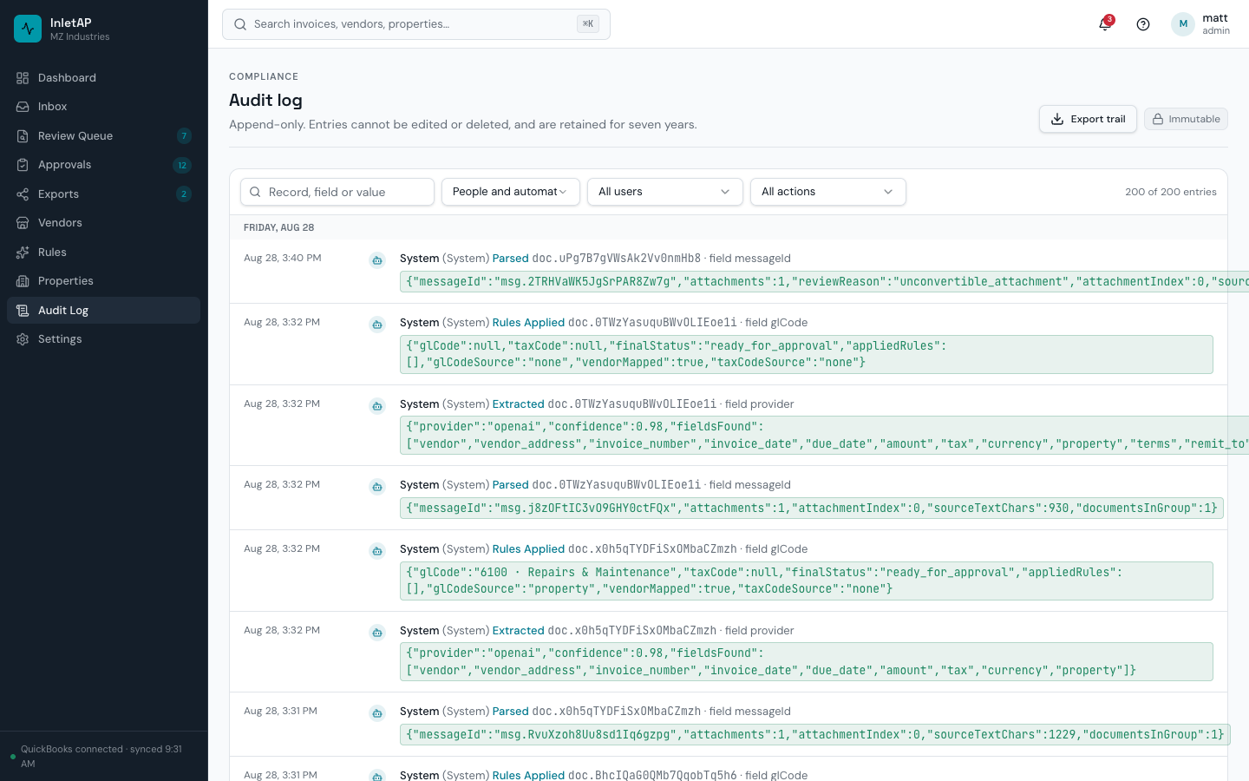Click the Exports badge showing 2
The image size is (1249, 781).
coord(184,194)
